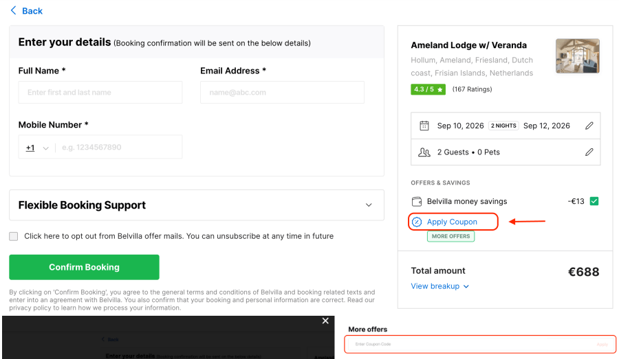
Task: Click the calendar icon next to Sep 10, 2026
Action: (x=424, y=126)
